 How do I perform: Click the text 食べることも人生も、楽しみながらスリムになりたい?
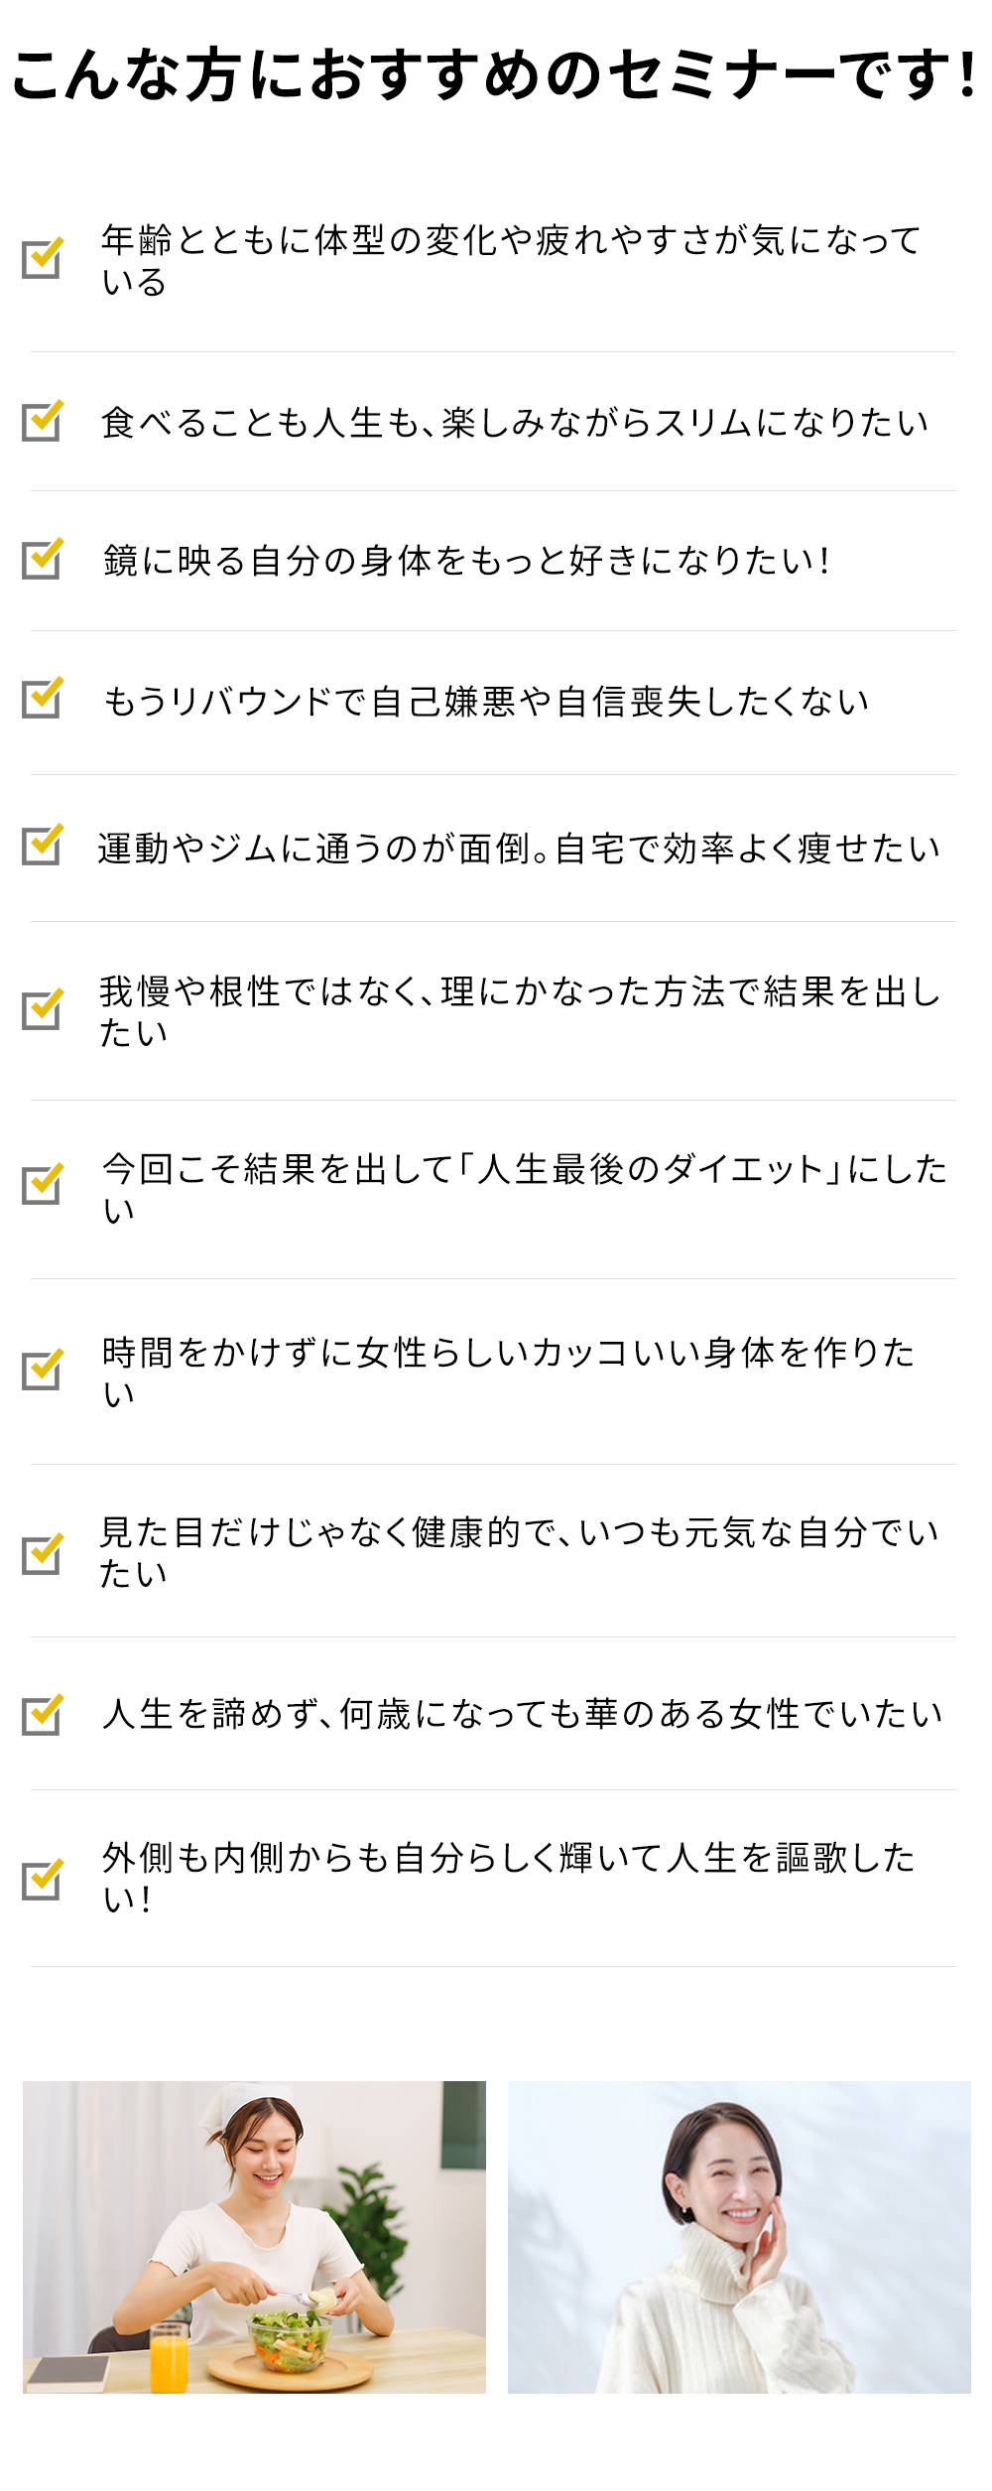[515, 423]
